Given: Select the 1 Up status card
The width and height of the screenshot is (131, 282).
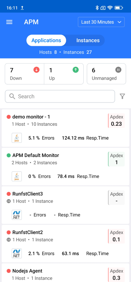Looking at the screenshot, I should click(64, 74).
